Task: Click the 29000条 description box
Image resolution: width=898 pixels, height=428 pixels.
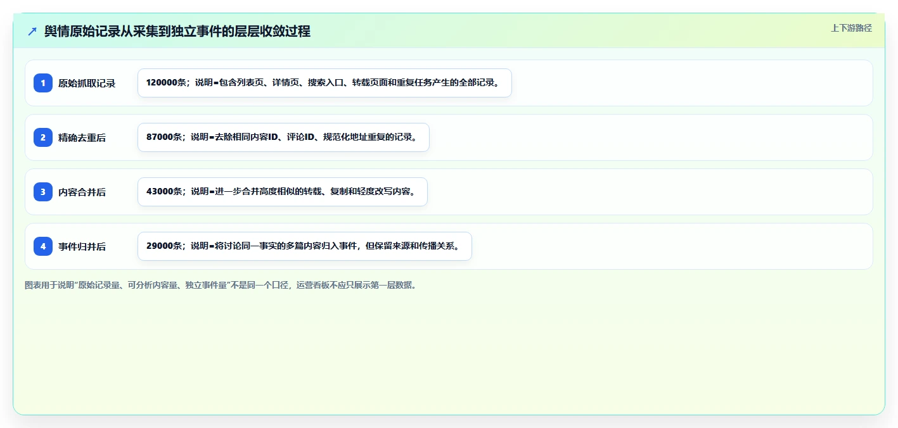Action: (x=305, y=246)
